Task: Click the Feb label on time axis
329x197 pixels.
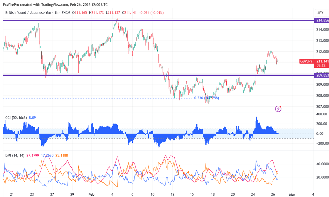Action: 91,194
